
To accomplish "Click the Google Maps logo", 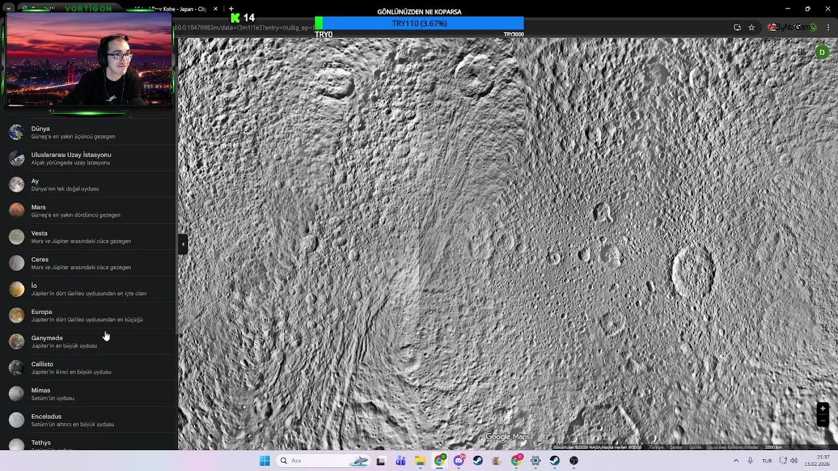I will 507,437.
